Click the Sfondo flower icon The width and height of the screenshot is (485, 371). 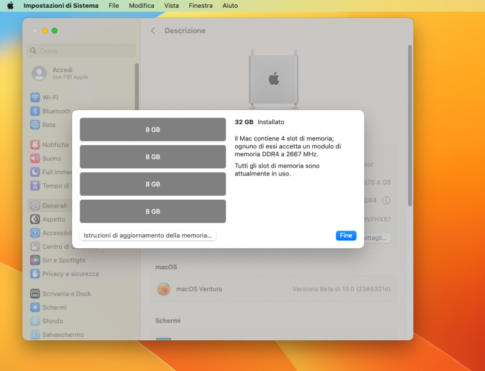pyautogui.click(x=35, y=321)
